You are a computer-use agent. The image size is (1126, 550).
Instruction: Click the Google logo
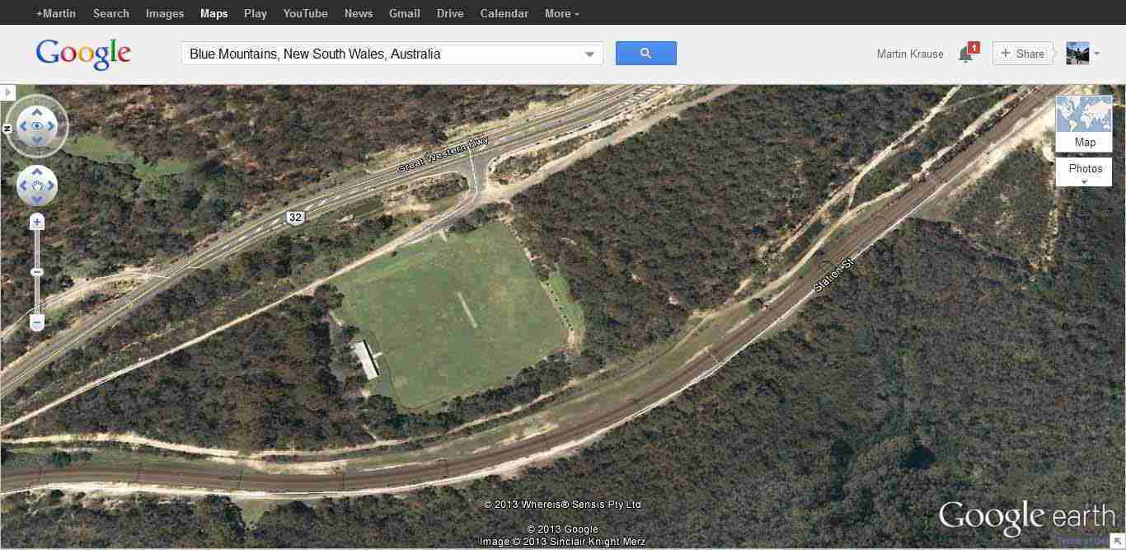coord(83,54)
